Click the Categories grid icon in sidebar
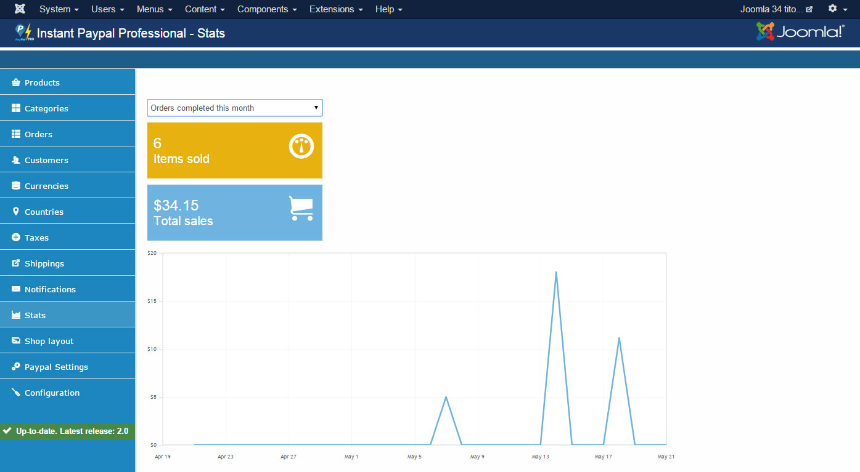Image resolution: width=860 pixels, height=472 pixels. (x=16, y=108)
